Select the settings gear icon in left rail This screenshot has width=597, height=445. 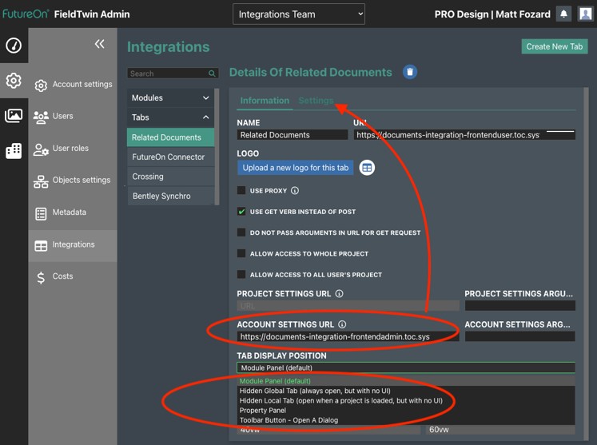14,81
